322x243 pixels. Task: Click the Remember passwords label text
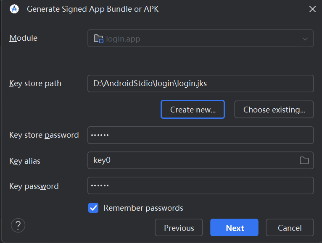click(143, 208)
